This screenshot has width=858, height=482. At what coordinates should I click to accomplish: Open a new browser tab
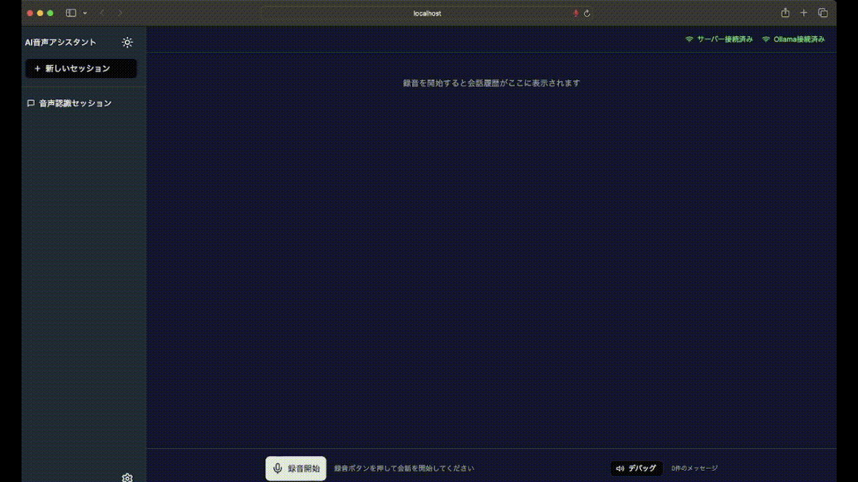tap(804, 13)
